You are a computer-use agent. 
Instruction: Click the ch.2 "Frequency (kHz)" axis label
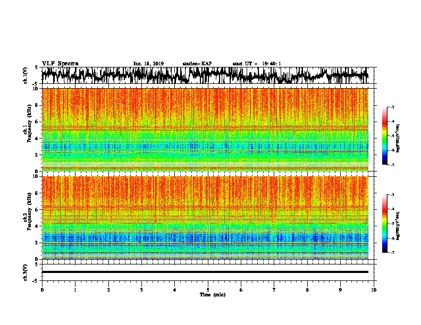click(x=29, y=211)
